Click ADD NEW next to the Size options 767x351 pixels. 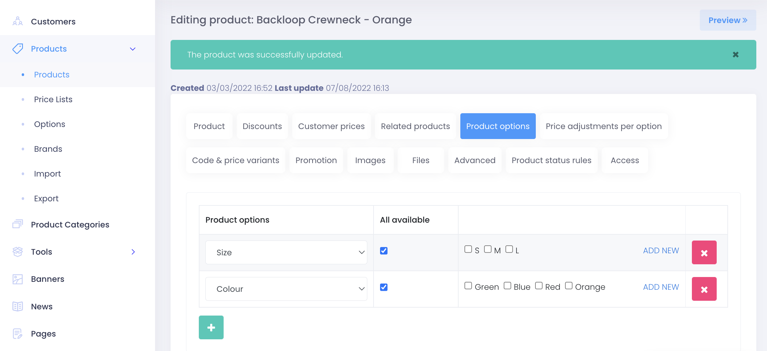661,251
